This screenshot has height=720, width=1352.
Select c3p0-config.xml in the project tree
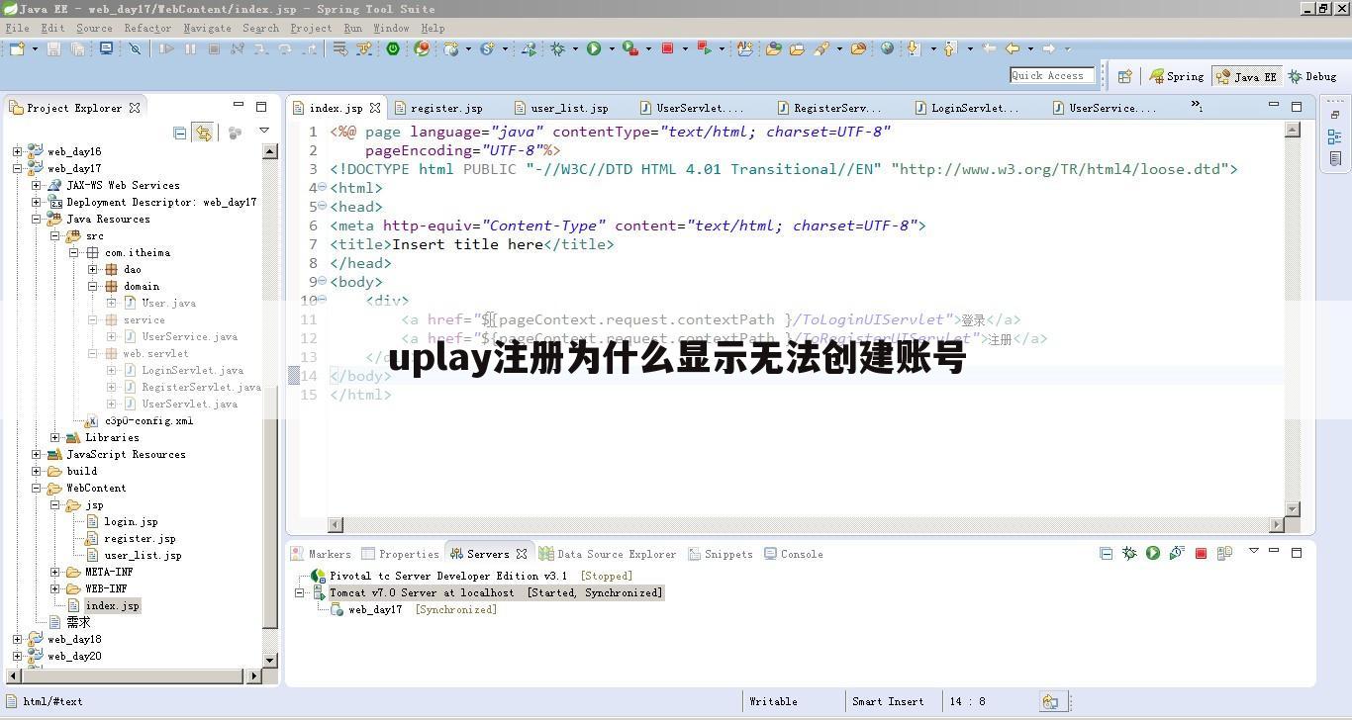click(x=148, y=420)
